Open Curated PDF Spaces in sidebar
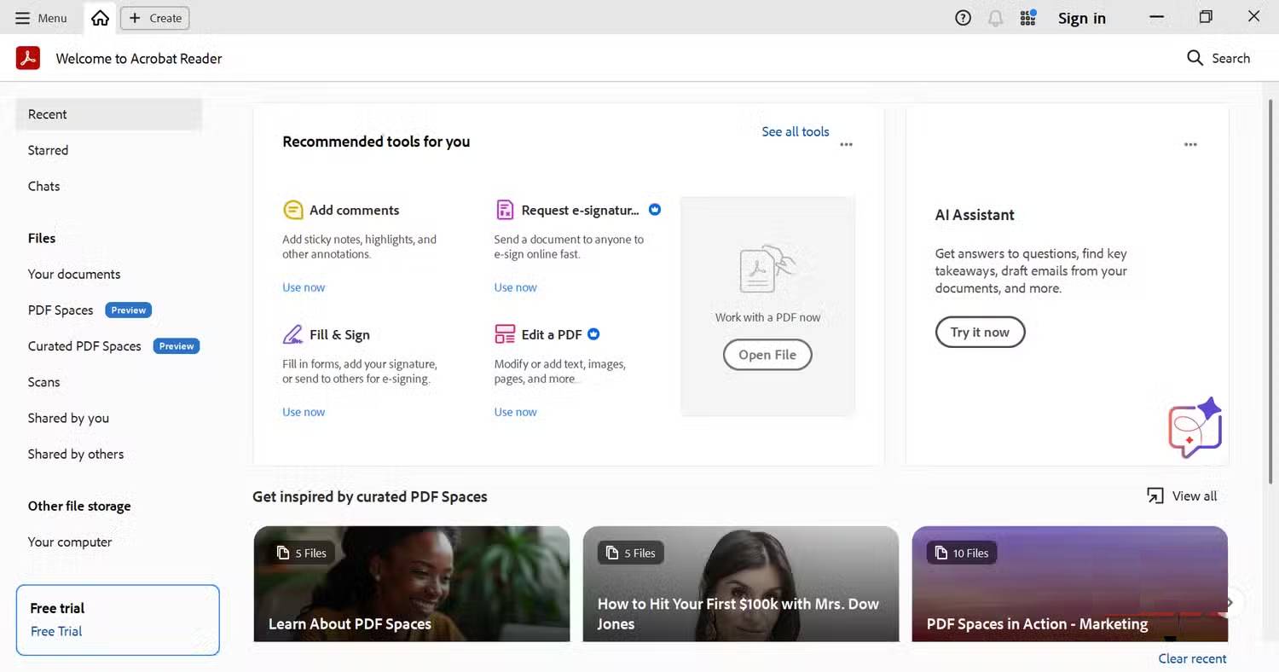The image size is (1279, 672). pyautogui.click(x=84, y=346)
